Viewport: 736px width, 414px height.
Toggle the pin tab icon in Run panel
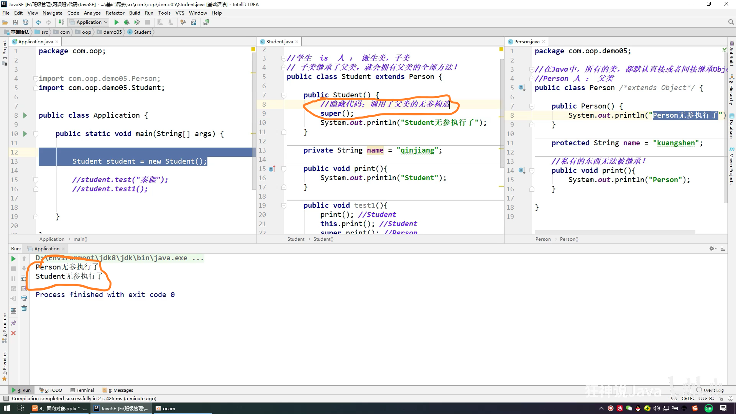click(13, 323)
